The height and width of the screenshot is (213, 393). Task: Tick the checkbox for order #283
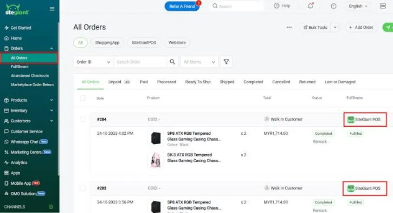(83, 188)
